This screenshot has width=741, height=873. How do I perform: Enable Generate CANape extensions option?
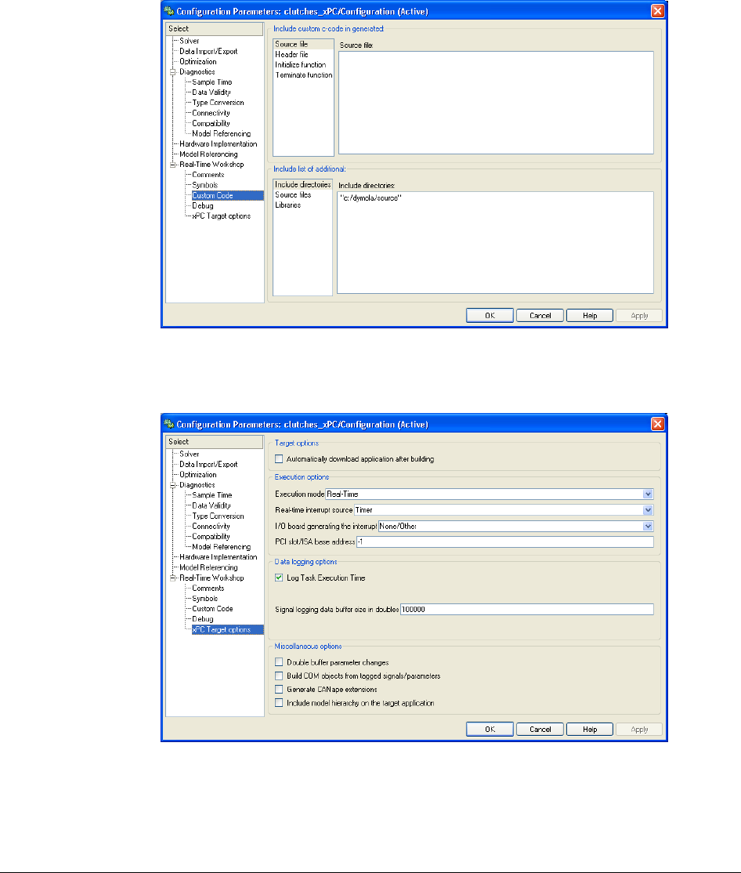(280, 690)
